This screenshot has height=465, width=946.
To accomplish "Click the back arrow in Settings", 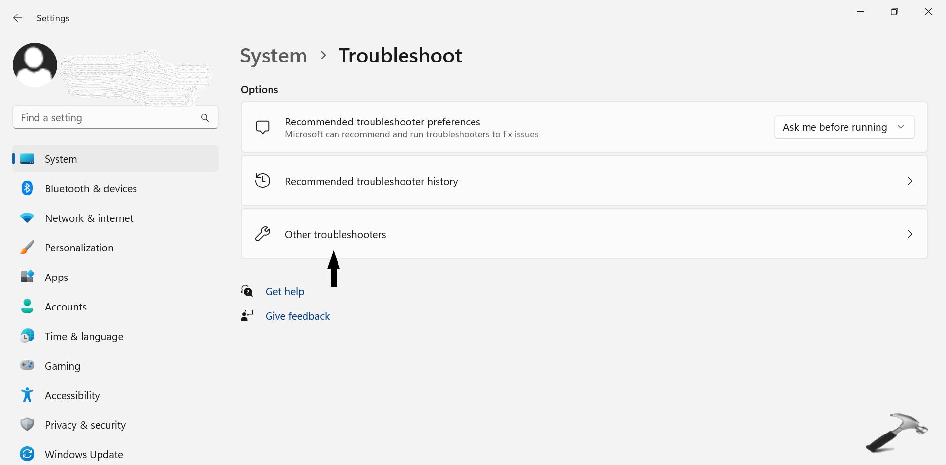I will tap(18, 18).
